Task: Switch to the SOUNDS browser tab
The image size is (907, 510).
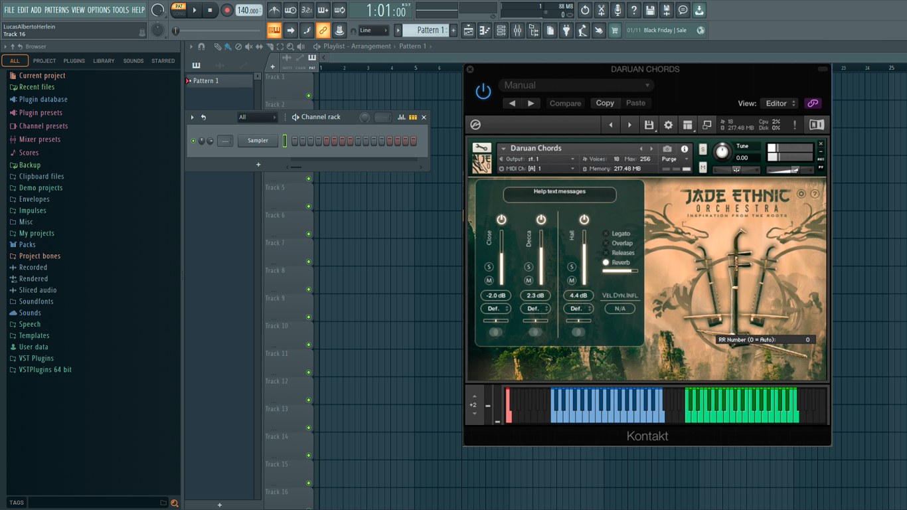Action: [x=133, y=61]
